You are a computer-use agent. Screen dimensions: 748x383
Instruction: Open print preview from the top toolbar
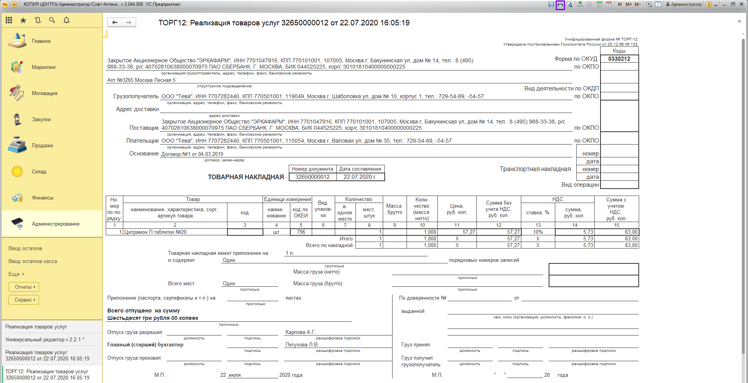[570, 5]
